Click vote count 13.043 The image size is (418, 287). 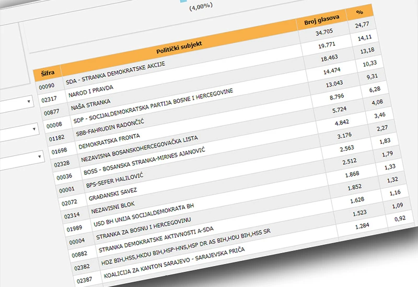[x=334, y=84]
